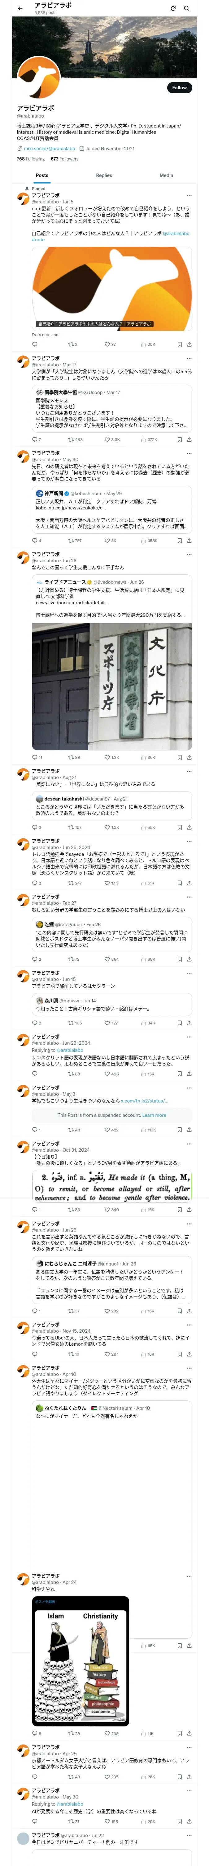
Task: Switch to the Replies tab
Action: coord(104,175)
